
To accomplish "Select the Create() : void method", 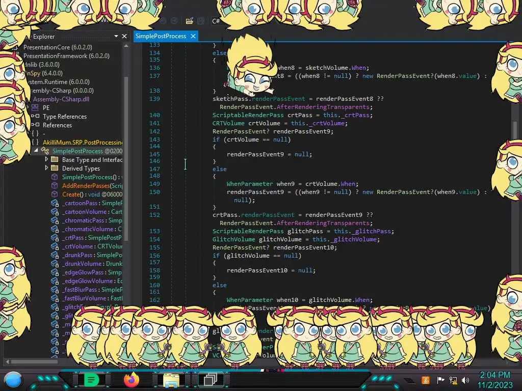I will [92, 194].
